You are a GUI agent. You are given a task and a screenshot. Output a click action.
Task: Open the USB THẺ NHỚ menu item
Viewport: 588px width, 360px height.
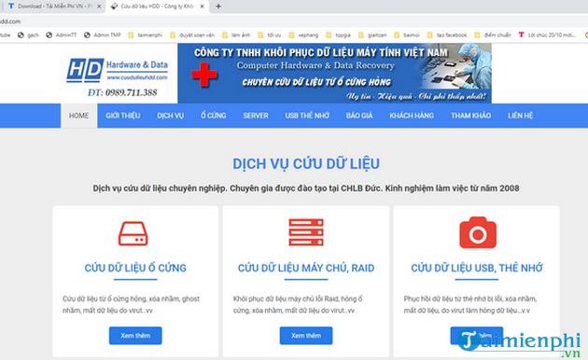tap(307, 116)
